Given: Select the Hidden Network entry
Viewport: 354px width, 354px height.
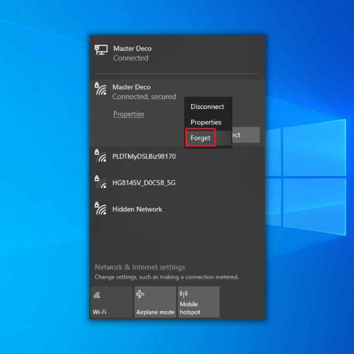Looking at the screenshot, I should click(177, 209).
